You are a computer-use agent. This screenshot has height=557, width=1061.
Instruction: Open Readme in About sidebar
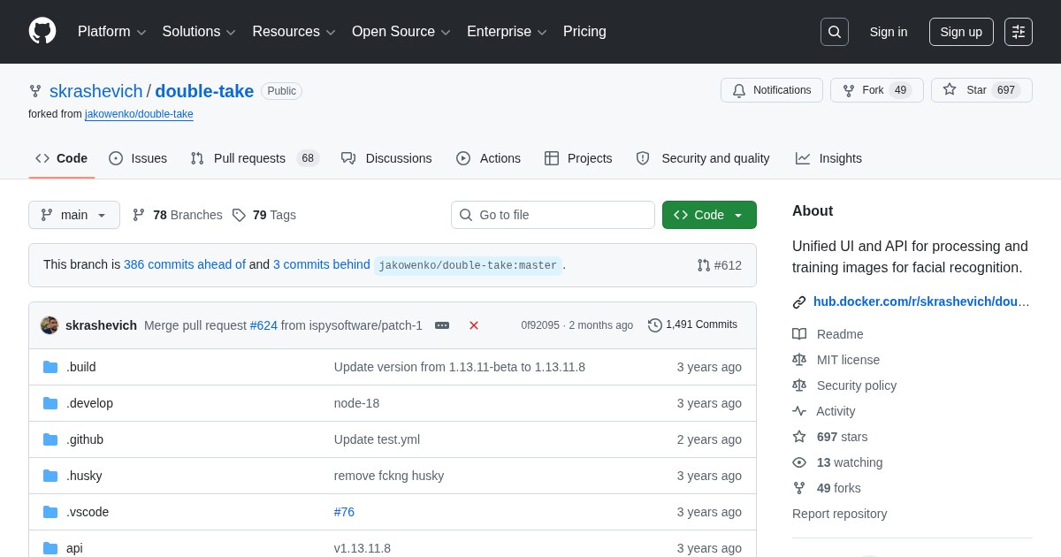tap(828, 334)
